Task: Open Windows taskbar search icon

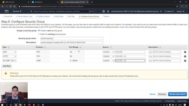Action: pyautogui.click(x=6, y=105)
